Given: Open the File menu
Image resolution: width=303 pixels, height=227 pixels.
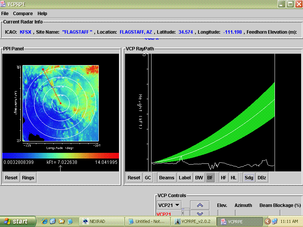Looking at the screenshot, I should (x=5, y=13).
